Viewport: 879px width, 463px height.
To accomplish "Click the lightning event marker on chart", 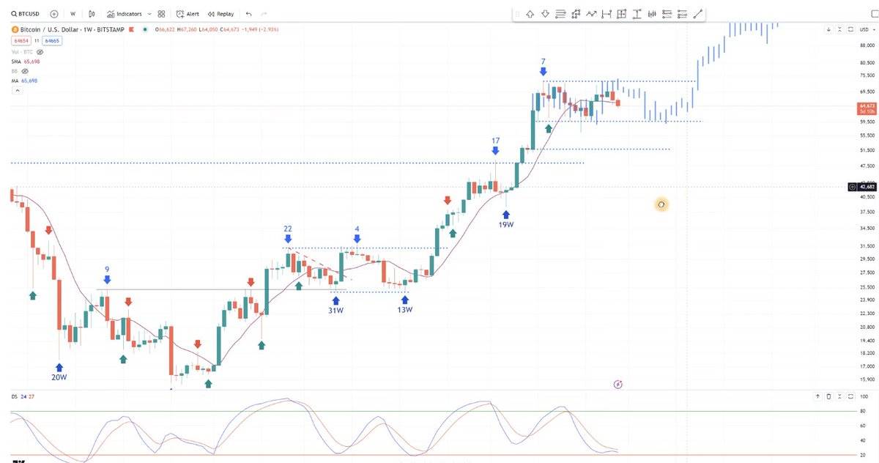I will pyautogui.click(x=617, y=384).
